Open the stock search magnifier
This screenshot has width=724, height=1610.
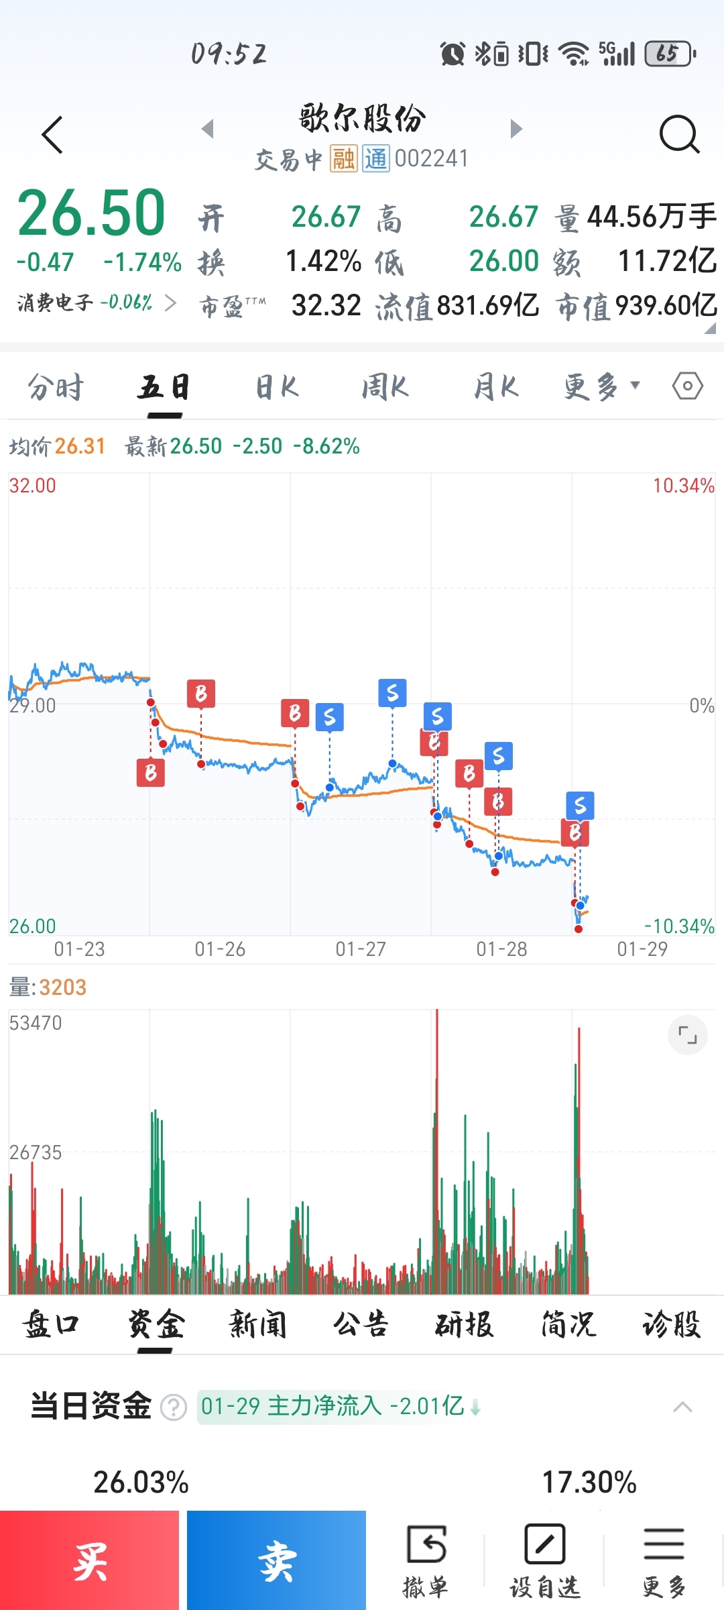[679, 135]
